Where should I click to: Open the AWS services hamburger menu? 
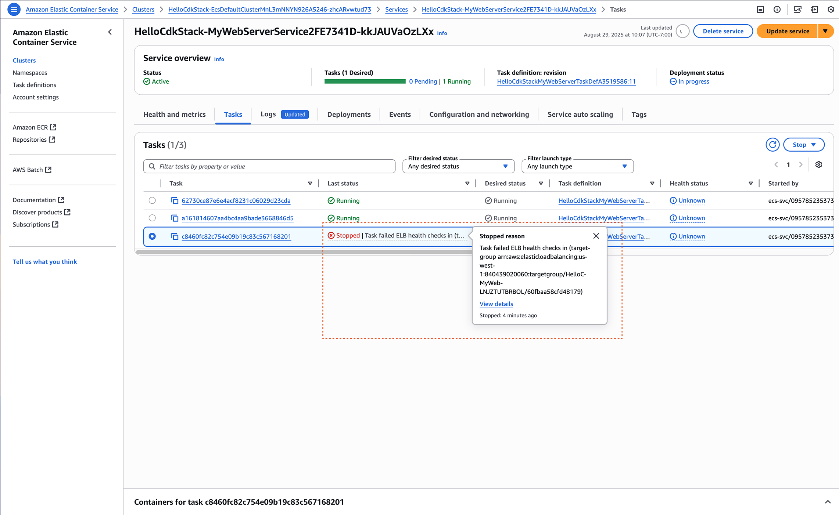[14, 10]
